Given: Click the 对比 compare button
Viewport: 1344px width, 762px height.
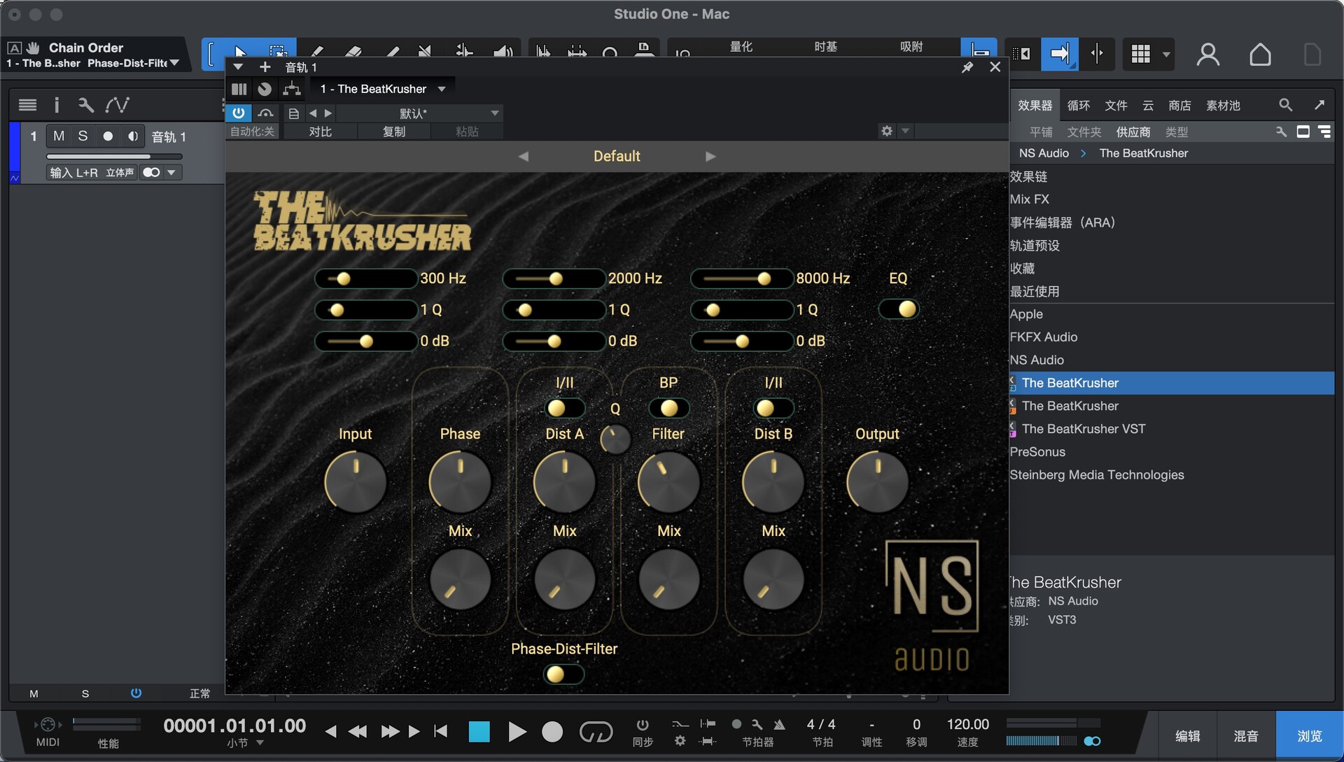Looking at the screenshot, I should point(320,132).
